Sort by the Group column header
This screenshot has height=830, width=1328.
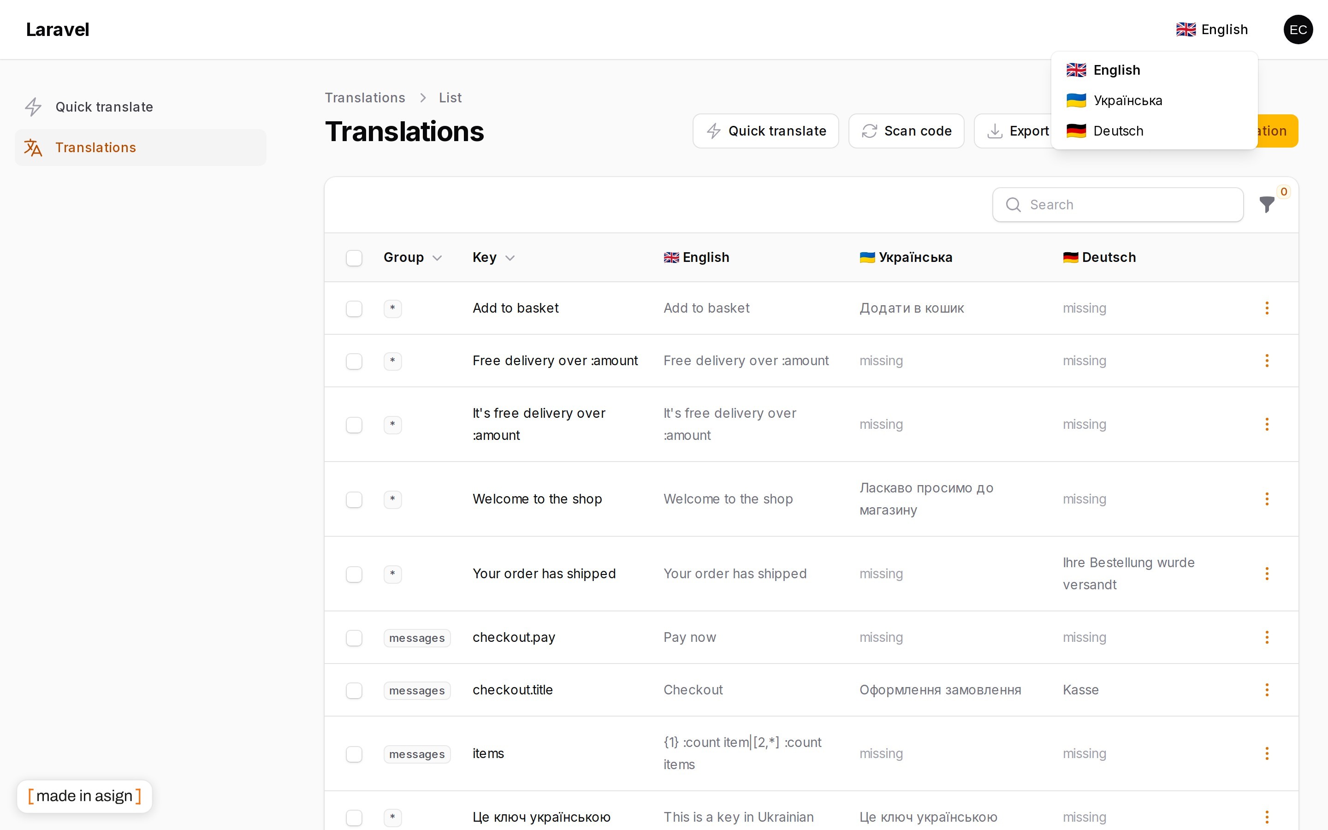413,257
